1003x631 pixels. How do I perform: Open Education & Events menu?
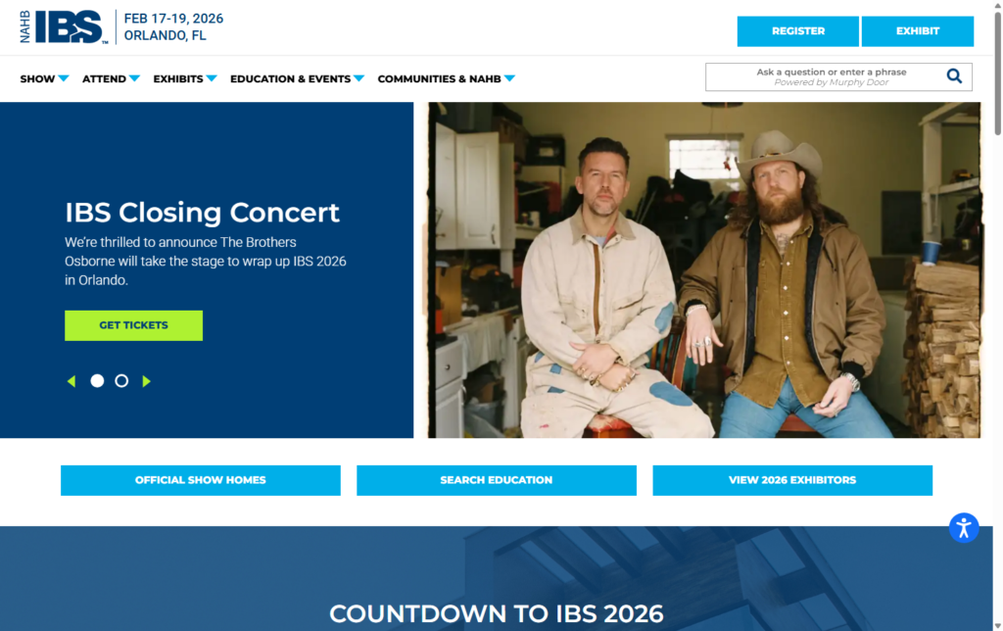(297, 78)
